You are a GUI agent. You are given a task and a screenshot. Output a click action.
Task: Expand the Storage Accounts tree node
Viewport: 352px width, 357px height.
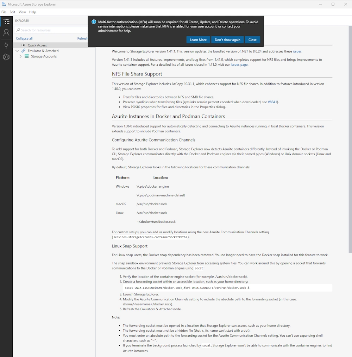coord(20,56)
